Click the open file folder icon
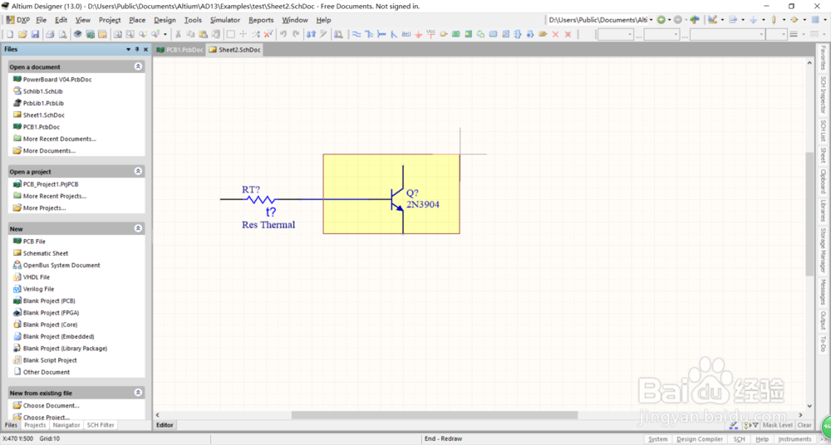This screenshot has height=445, width=831. click(x=22, y=34)
